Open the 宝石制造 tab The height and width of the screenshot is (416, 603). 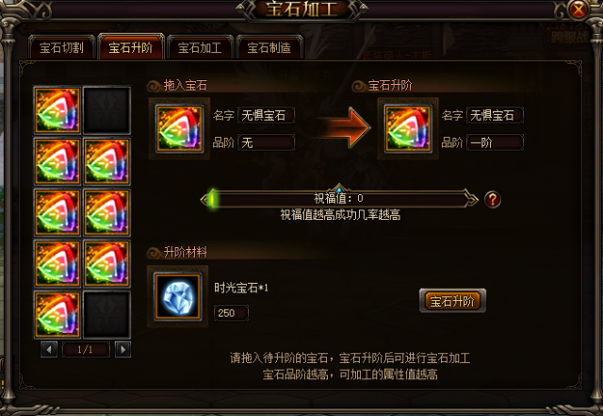[x=269, y=47]
